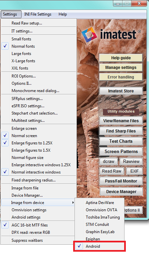
Task: Click the Device Manager button
Action: click(121, 191)
